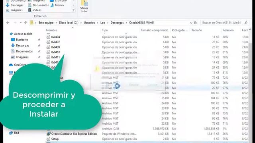Screen dimensions: 255x143
Task: Select the file 0x0409
Action: (55, 47)
